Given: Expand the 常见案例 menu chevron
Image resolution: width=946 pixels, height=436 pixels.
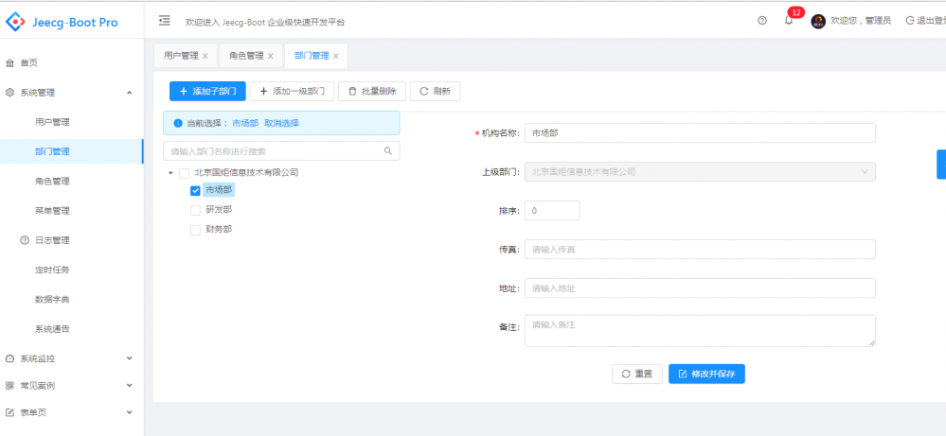Looking at the screenshot, I should 129,386.
